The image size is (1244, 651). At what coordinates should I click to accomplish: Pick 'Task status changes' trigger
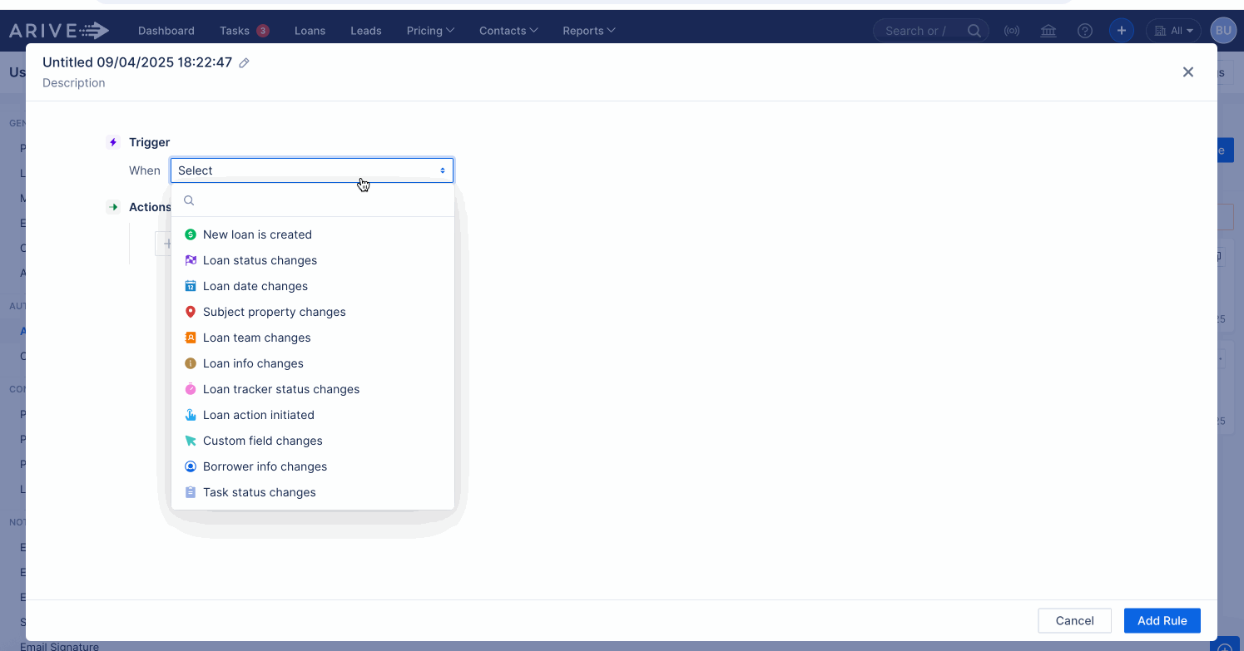[x=313, y=492]
